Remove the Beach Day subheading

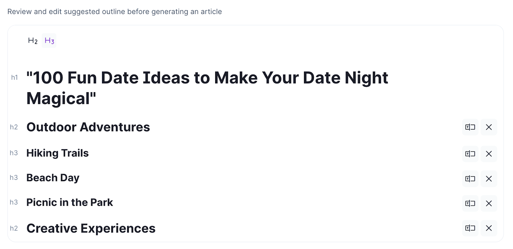489,179
